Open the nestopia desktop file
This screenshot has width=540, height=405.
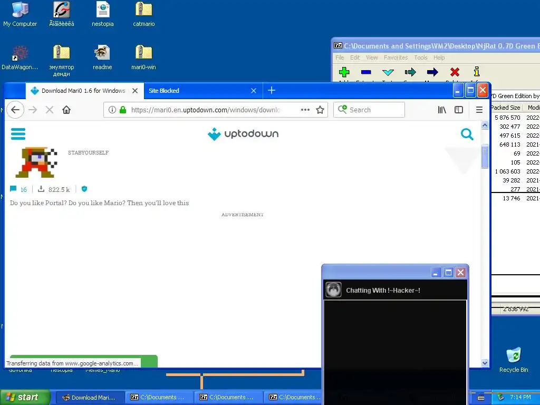point(103,14)
